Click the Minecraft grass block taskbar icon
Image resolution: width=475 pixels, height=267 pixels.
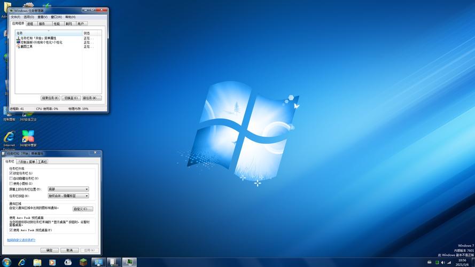coord(83,262)
